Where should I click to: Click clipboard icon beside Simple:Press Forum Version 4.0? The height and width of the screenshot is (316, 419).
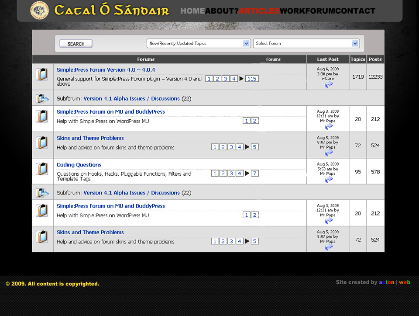[42, 74]
